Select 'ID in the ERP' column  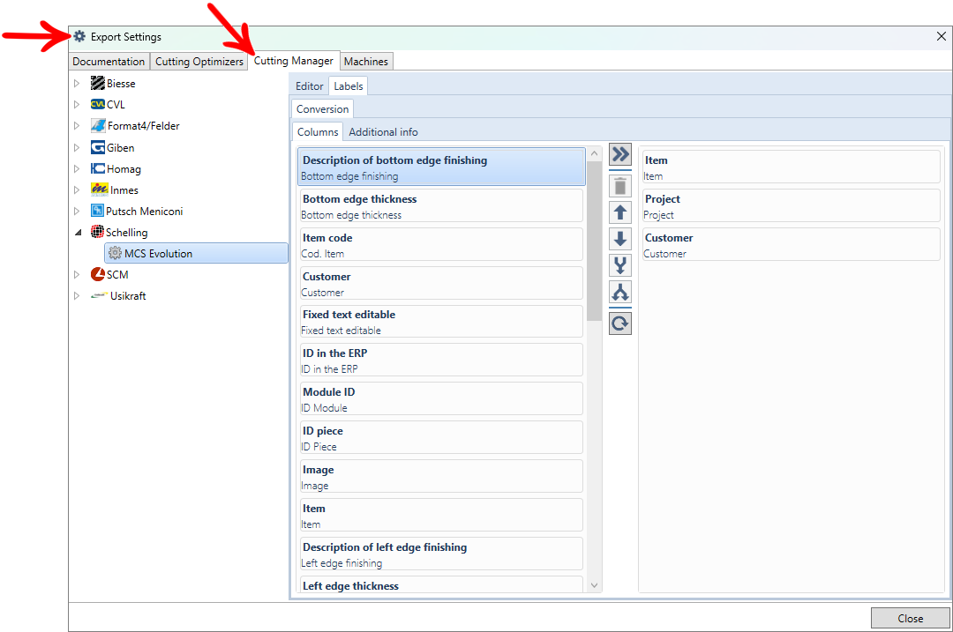point(442,361)
